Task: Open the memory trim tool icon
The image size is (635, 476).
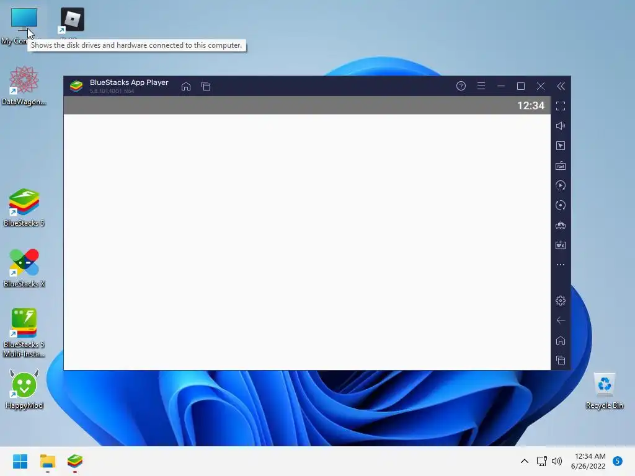Action: tap(561, 225)
